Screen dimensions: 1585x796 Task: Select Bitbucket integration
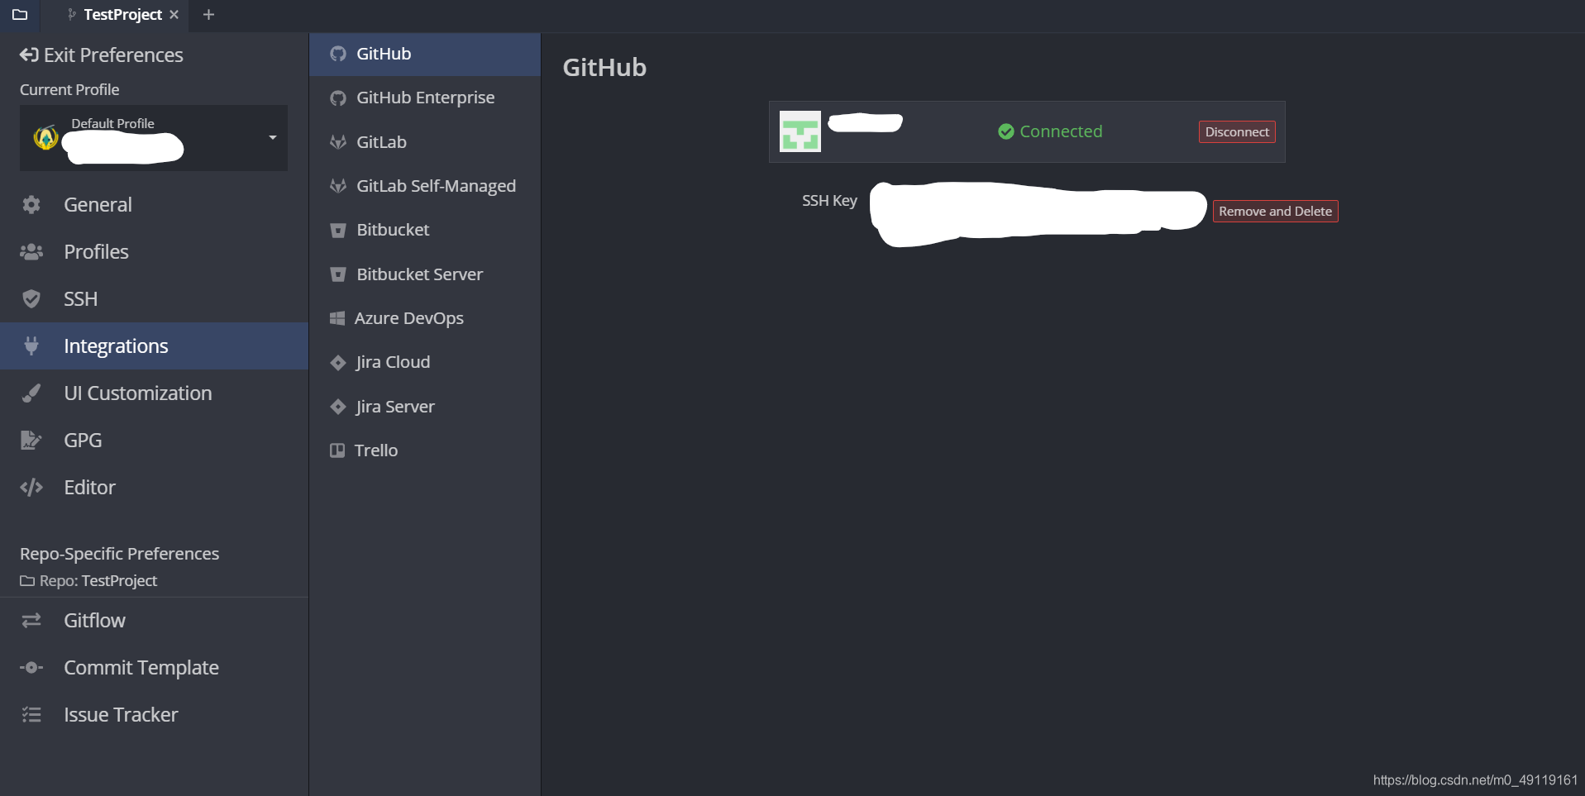point(425,231)
